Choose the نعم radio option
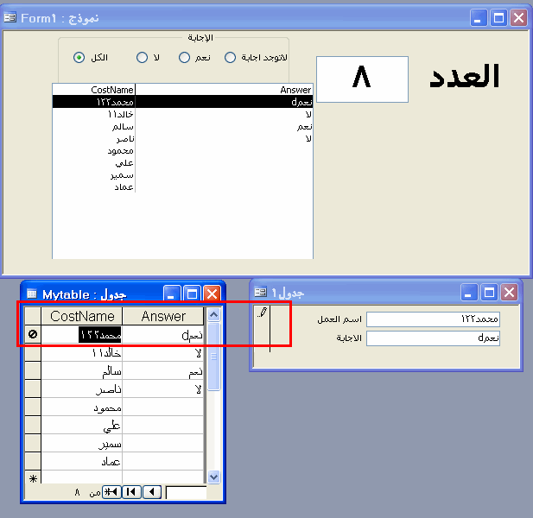Screen dimensions: 533x518 [x=184, y=57]
